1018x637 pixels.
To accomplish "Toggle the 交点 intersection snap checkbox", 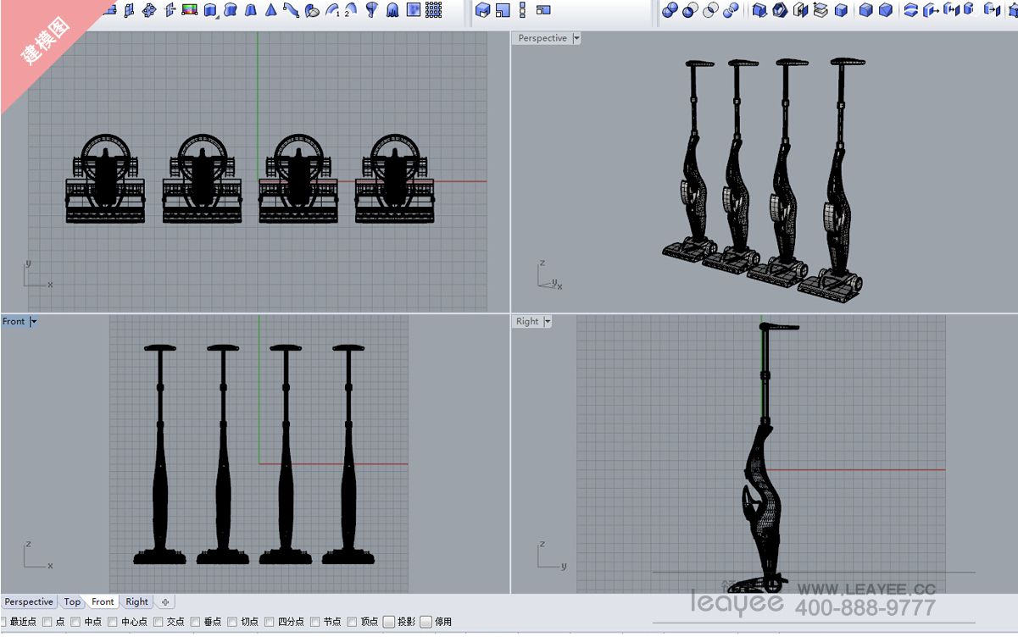I will click(x=159, y=622).
